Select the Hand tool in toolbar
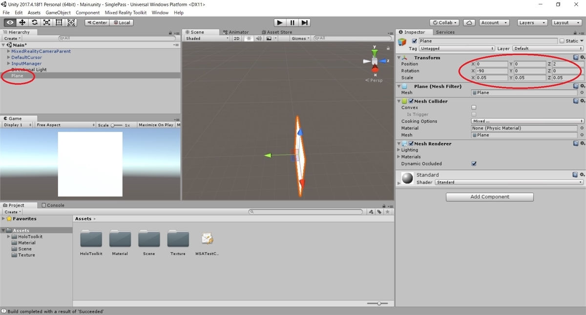 coord(10,22)
